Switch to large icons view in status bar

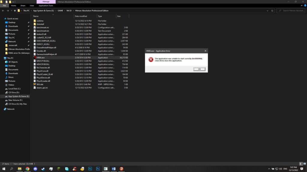305,164
